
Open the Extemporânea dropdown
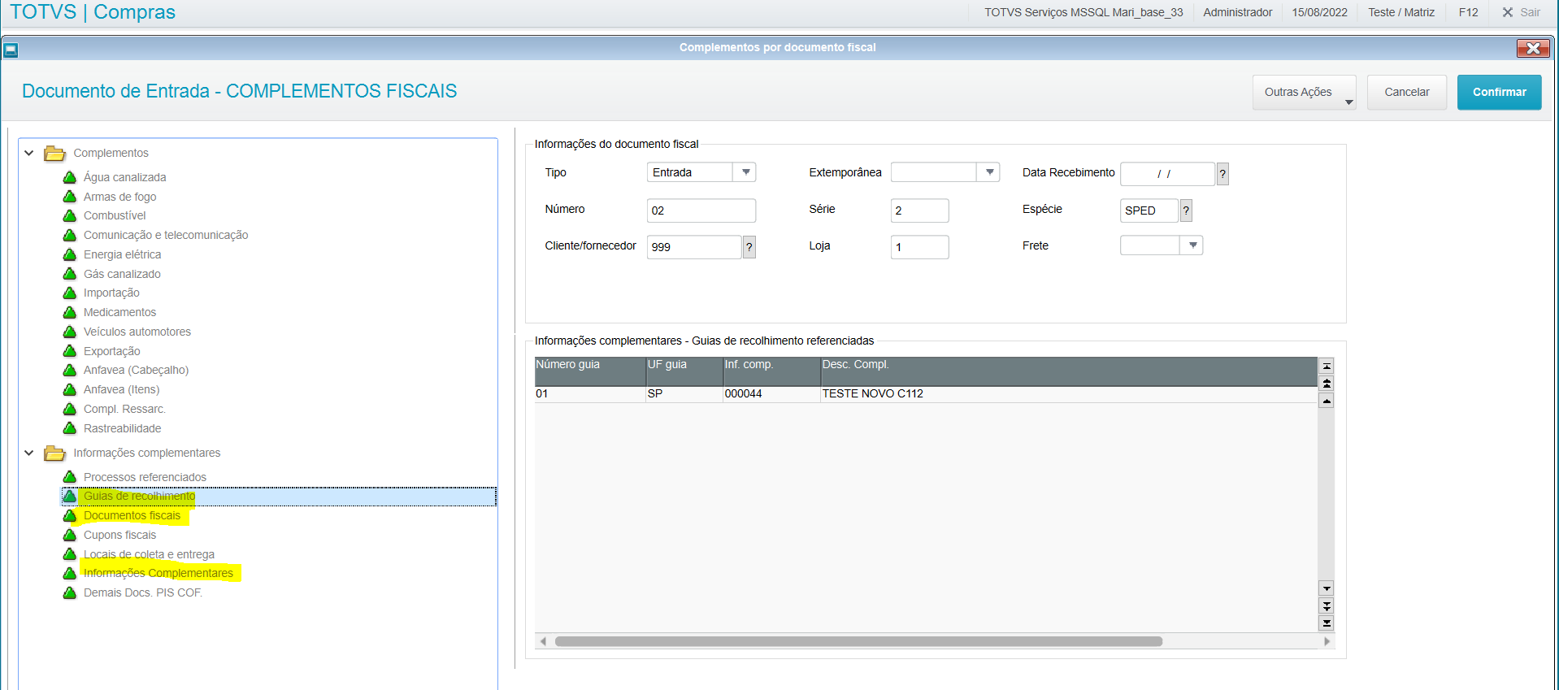click(x=989, y=172)
